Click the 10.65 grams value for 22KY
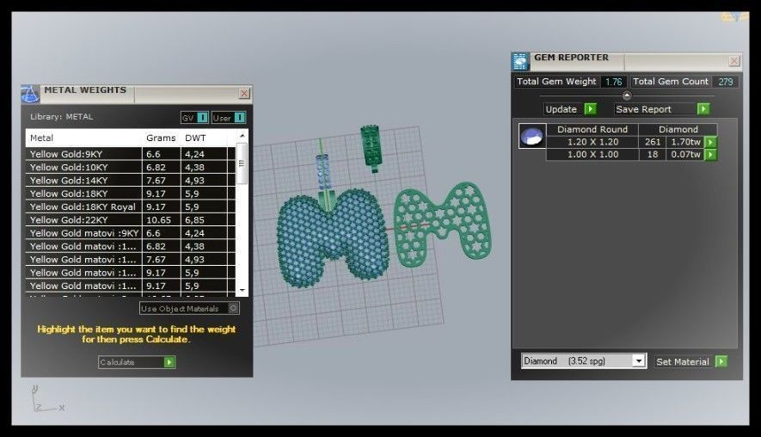This screenshot has height=437, width=761. [x=159, y=220]
